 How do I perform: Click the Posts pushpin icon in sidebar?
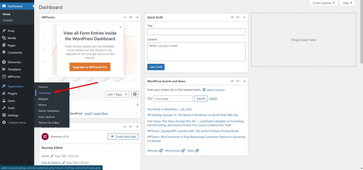[4, 31]
